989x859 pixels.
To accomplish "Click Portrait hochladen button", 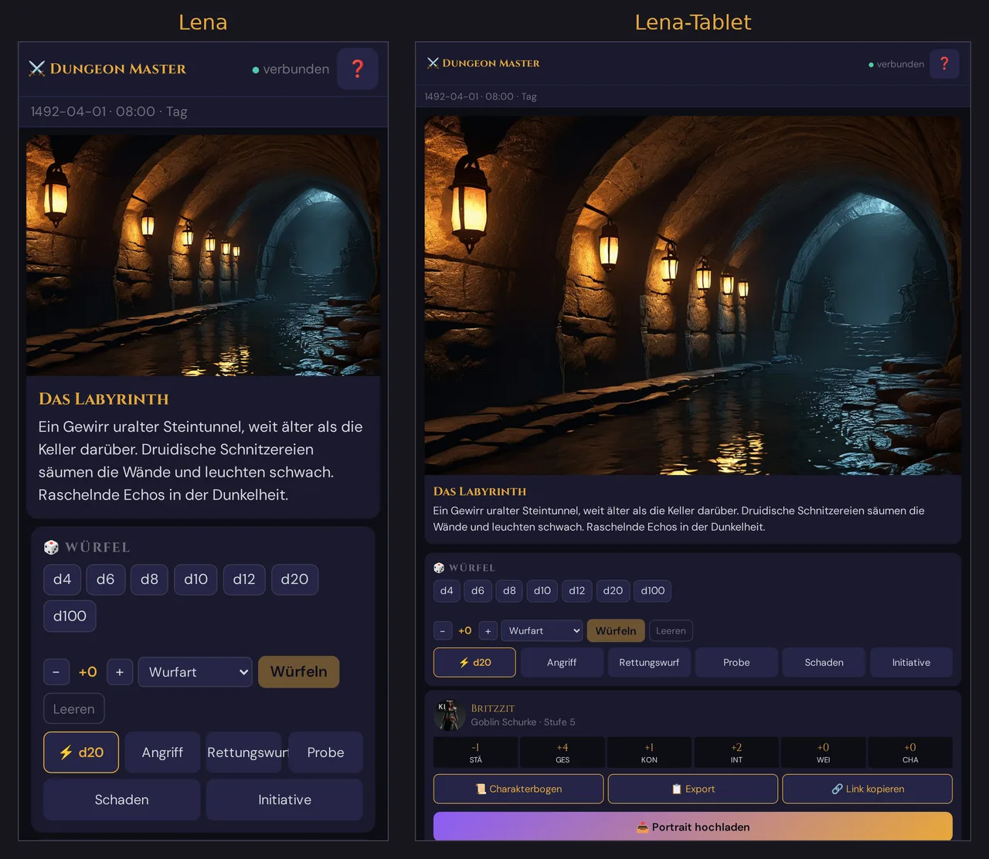I will pos(693,827).
